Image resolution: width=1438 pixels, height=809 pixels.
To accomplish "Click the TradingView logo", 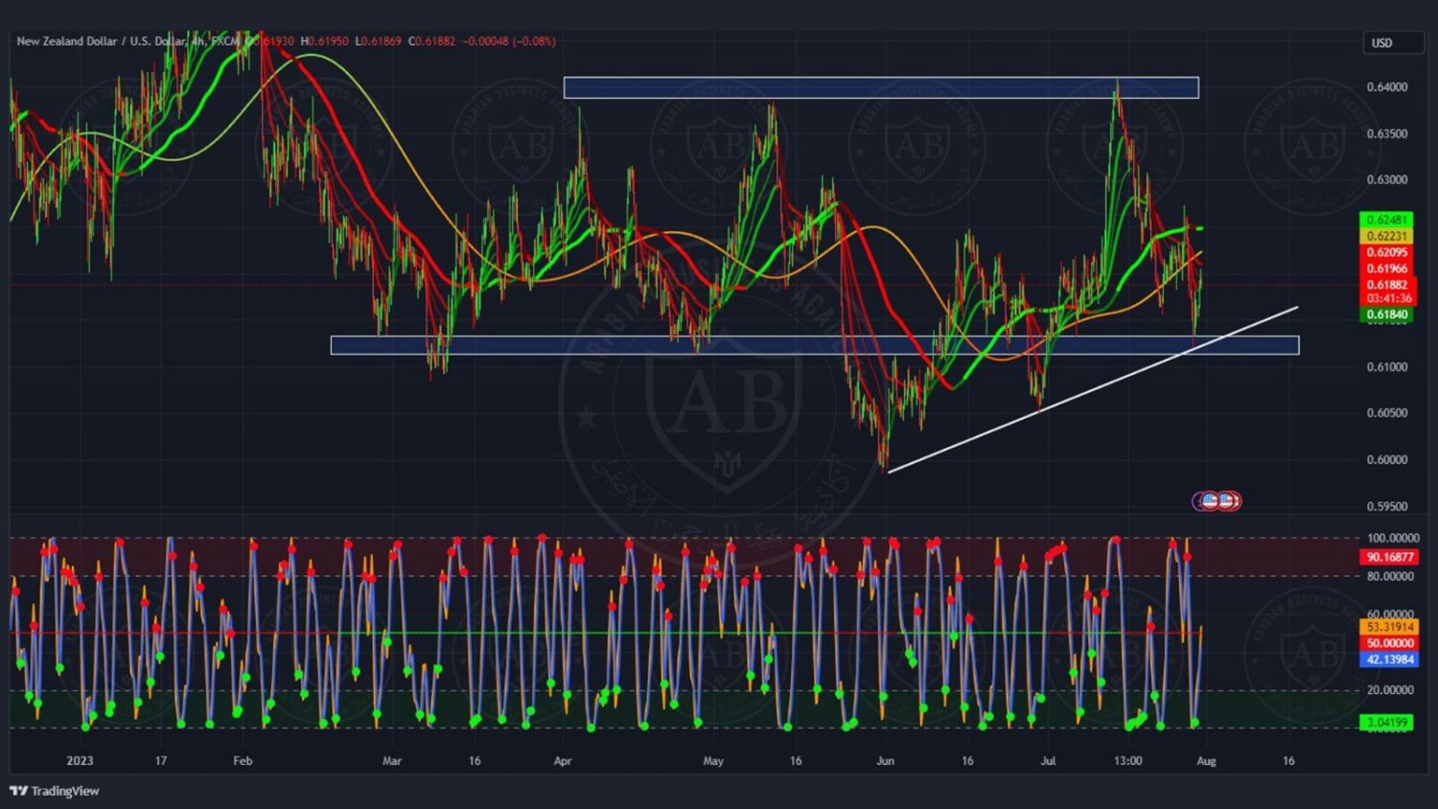I will (x=55, y=791).
